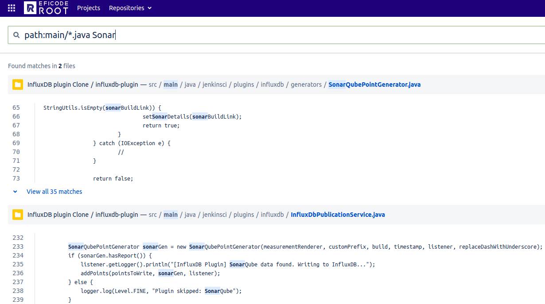Open InfluxDB plugin Clone project in first result
This screenshot has height=304, width=545.
58,85
